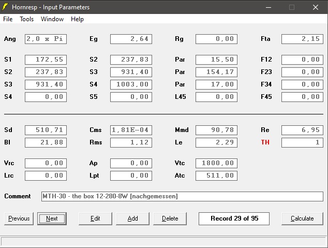Click the F45 input field
Screen dimensions: 328x248
pos(302,97)
